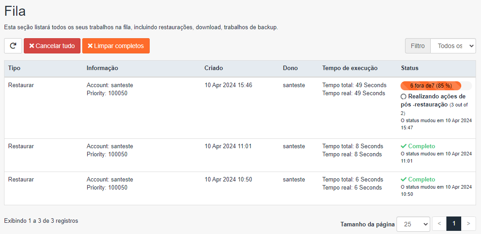Image resolution: width=481 pixels, height=234 pixels.
Task: Click green checkmark of 10:50 job
Action: [x=404, y=179]
